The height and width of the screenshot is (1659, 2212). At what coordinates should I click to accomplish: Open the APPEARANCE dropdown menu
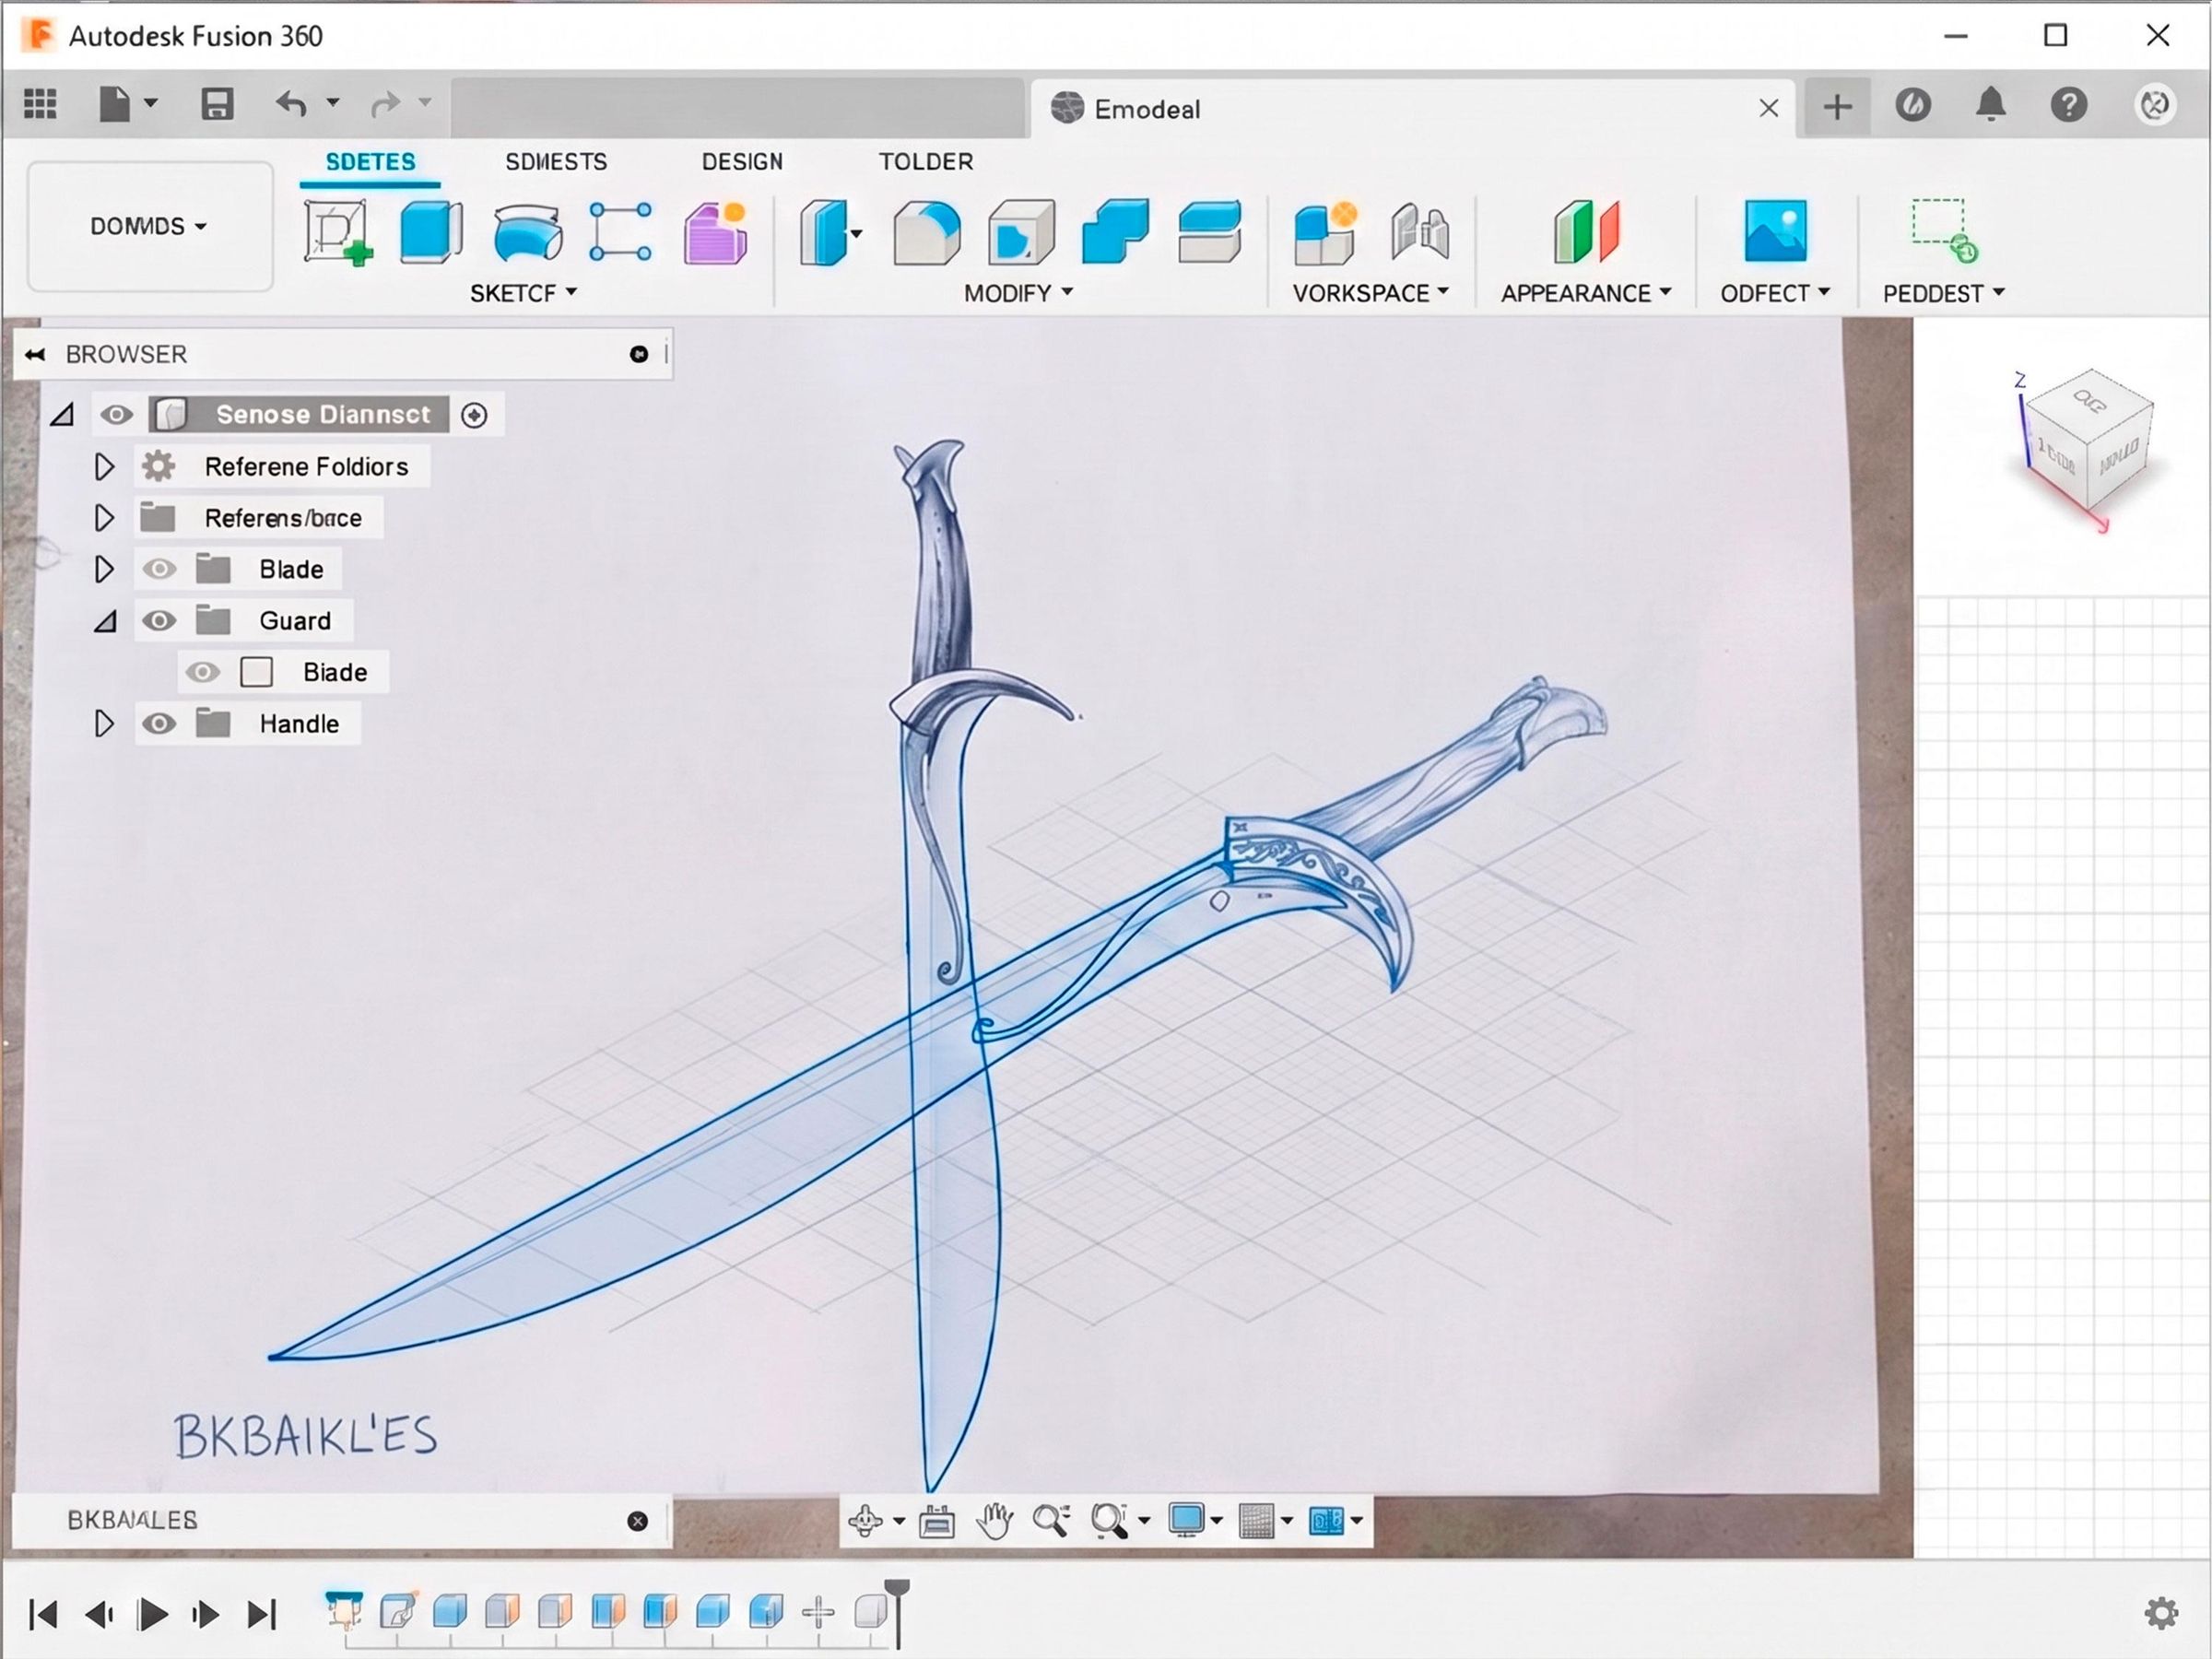pos(1586,293)
